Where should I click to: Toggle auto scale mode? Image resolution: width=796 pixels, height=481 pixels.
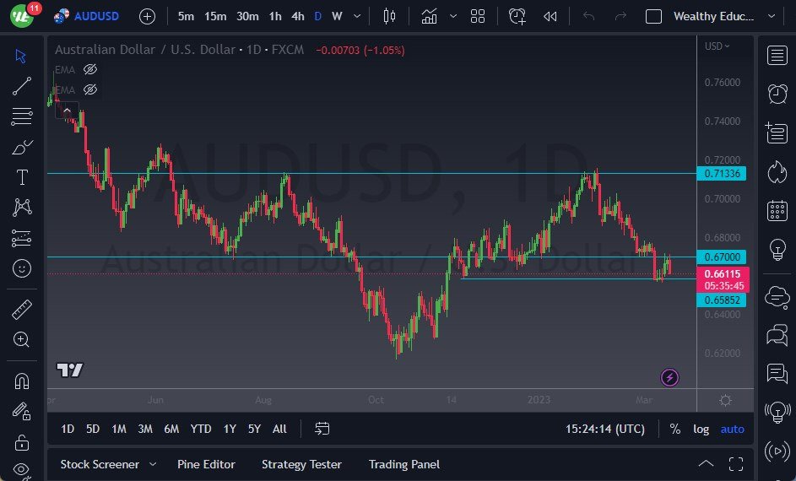click(732, 429)
